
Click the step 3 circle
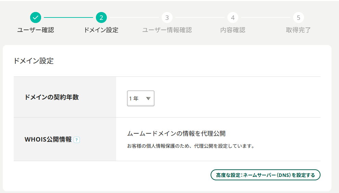click(x=167, y=17)
